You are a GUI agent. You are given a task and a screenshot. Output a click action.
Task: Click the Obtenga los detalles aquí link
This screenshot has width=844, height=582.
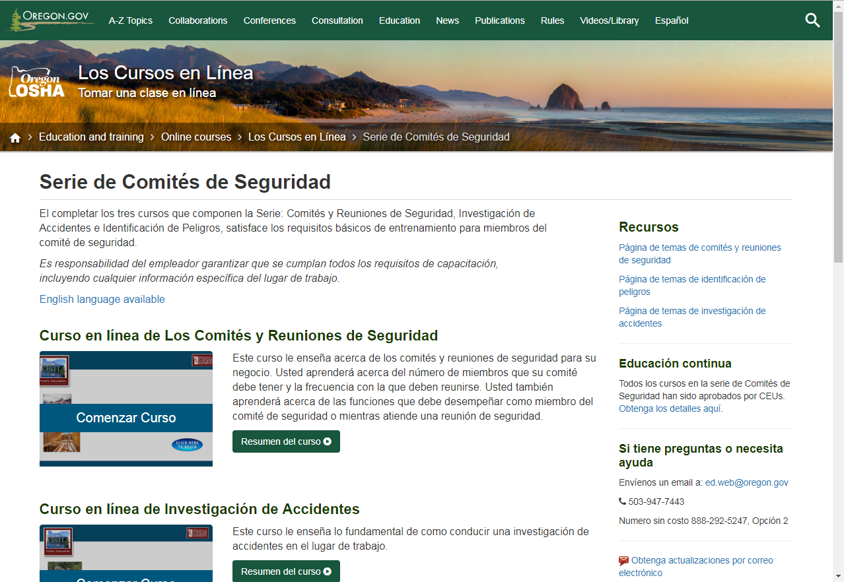pos(670,409)
